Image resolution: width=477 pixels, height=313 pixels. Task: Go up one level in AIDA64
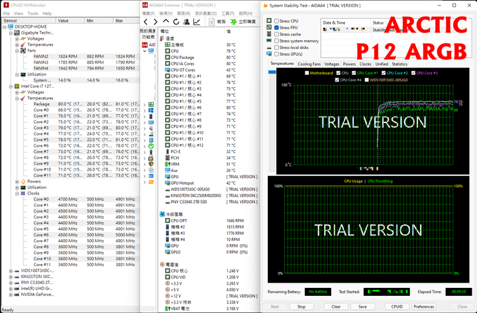(x=166, y=21)
